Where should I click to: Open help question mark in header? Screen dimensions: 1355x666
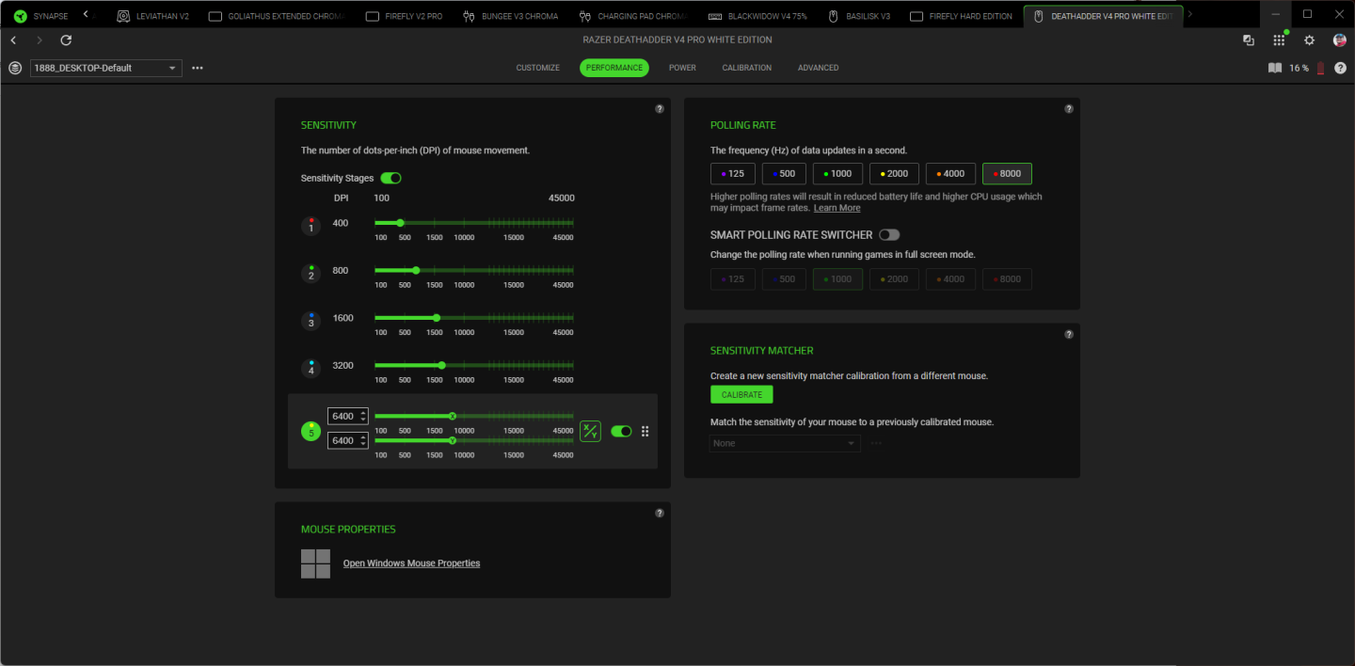[x=1340, y=68]
